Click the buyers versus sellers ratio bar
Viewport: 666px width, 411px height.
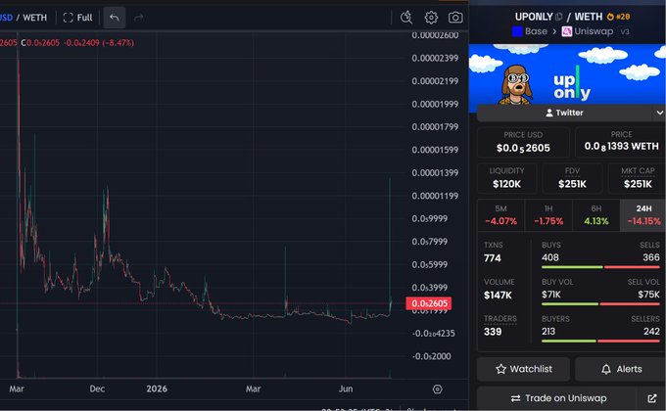(x=600, y=341)
